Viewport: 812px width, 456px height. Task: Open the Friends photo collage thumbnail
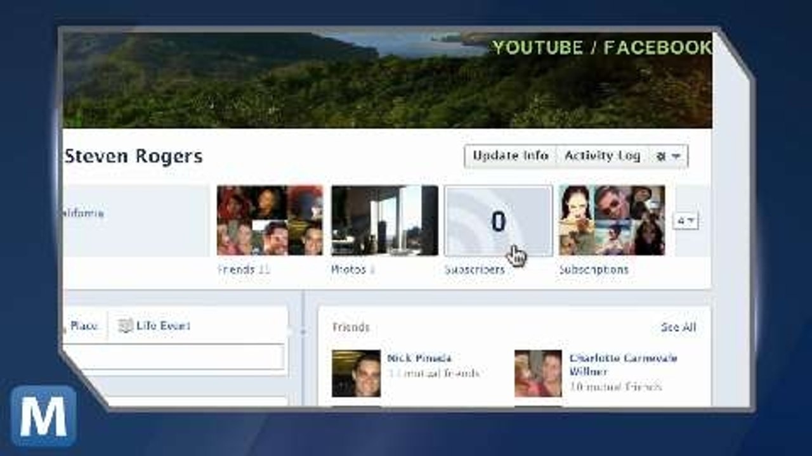pos(270,220)
